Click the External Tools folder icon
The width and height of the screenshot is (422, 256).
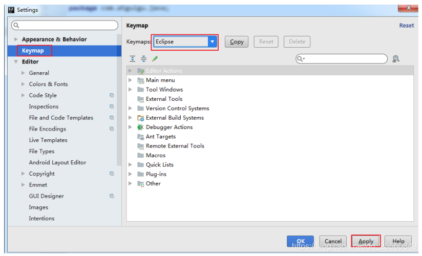140,99
